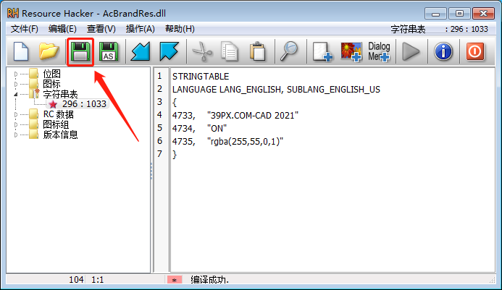Image resolution: width=502 pixels, height=290 pixels.
Task: Copy using the documents icon
Action: point(230,51)
